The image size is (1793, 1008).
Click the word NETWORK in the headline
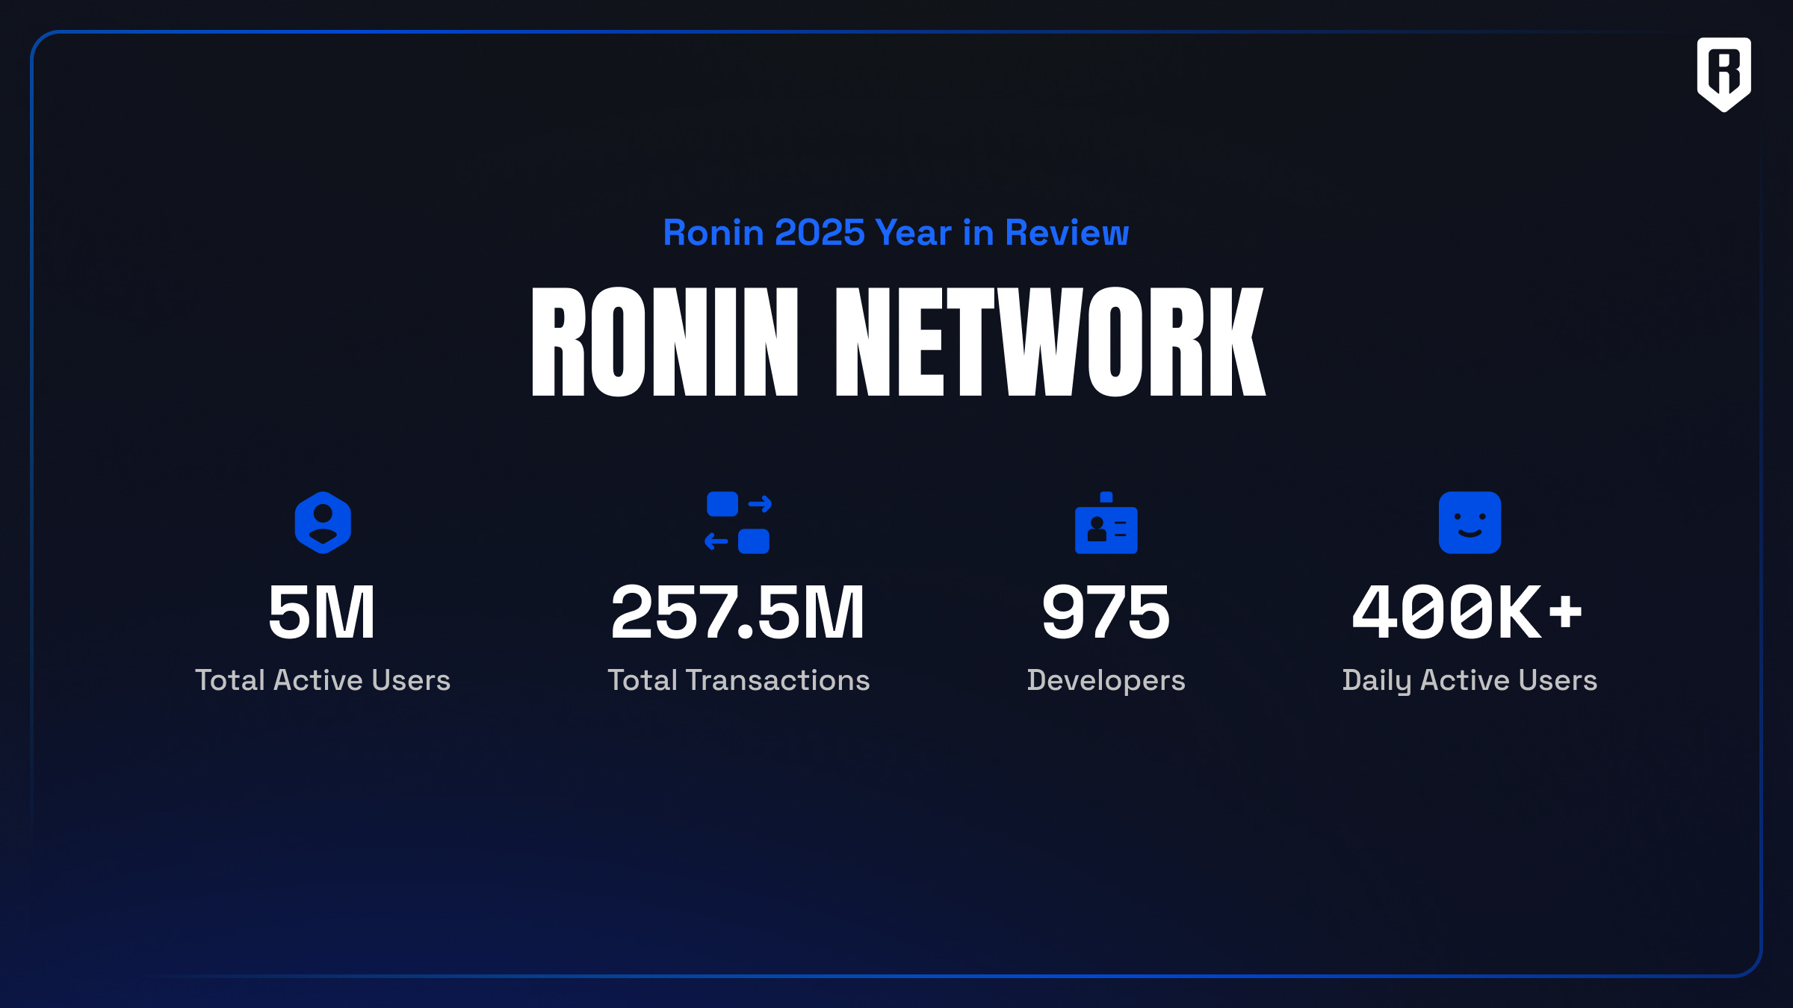1050,342
